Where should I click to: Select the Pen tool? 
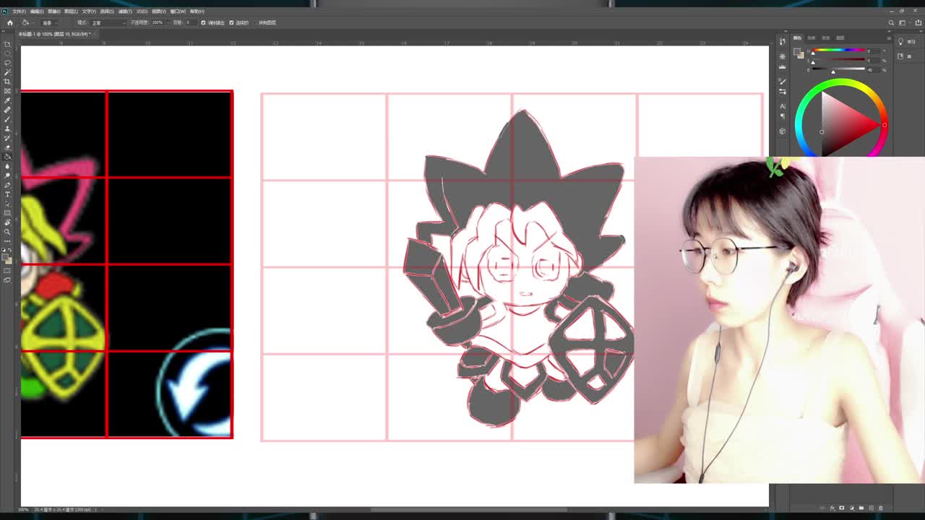pos(7,184)
